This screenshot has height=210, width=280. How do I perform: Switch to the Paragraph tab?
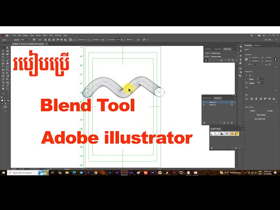coord(218,49)
